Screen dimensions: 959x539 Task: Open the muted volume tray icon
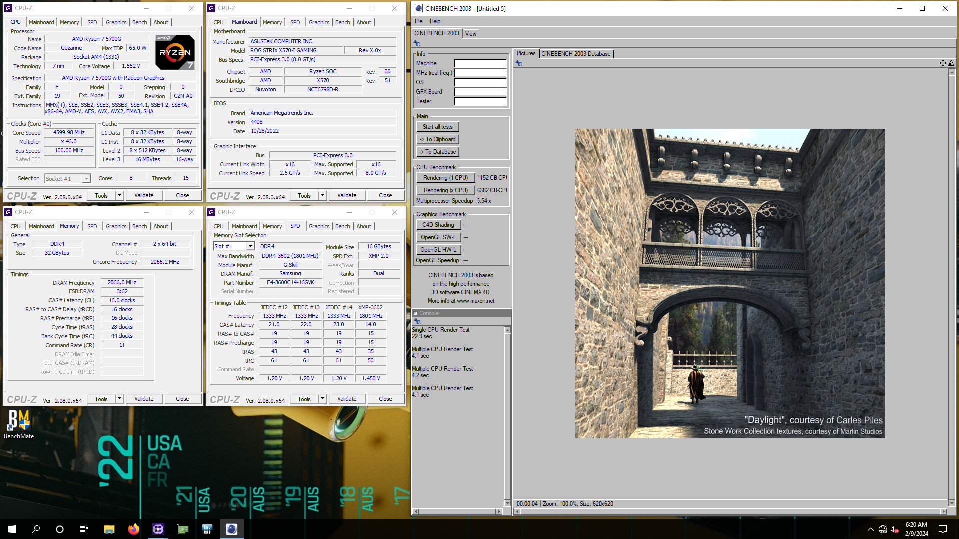(x=895, y=529)
